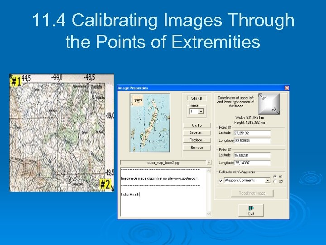
Task: Click the comments scrollbar down arrow
Action: pos(209,214)
